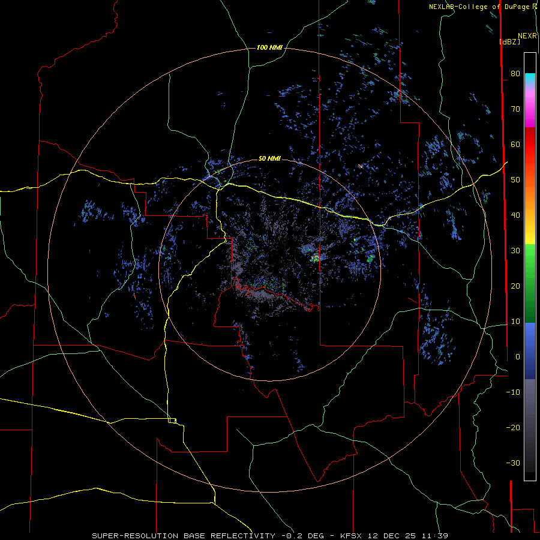The image size is (540, 540).
Task: Click the bright yellow-green echo inside the 50 NMI ring
Action: pyautogui.click(x=315, y=257)
